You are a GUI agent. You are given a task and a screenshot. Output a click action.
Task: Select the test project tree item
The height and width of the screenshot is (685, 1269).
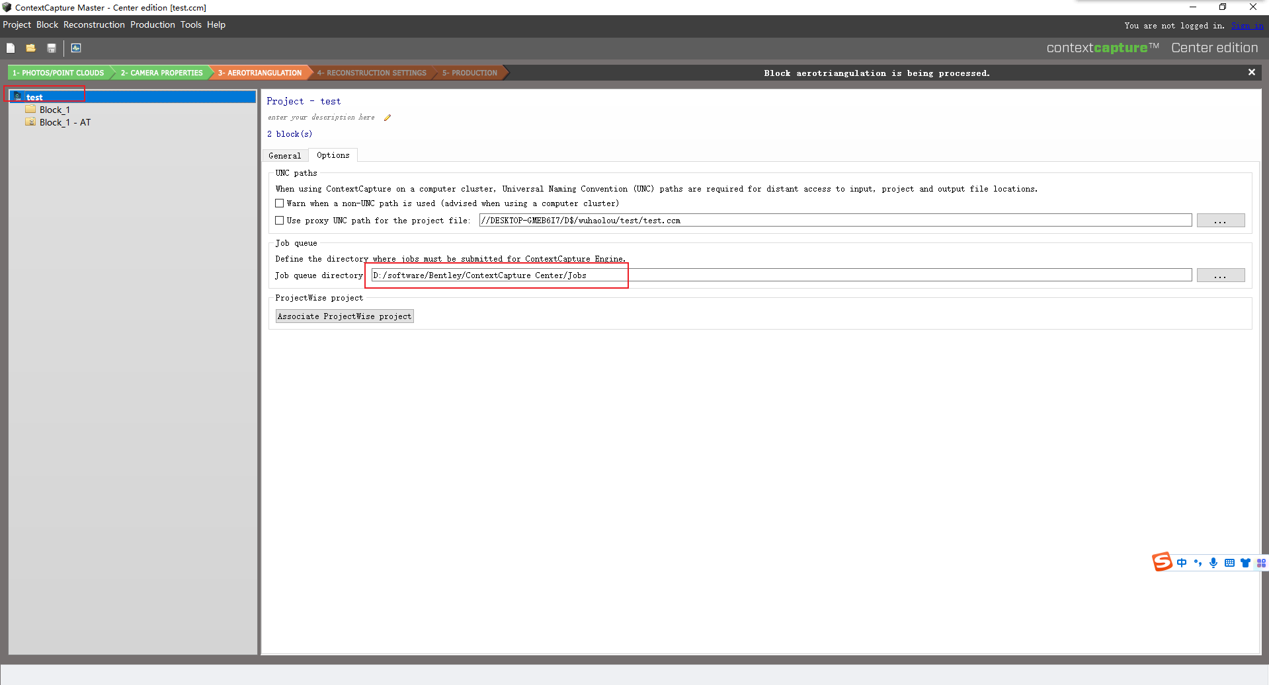click(133, 96)
